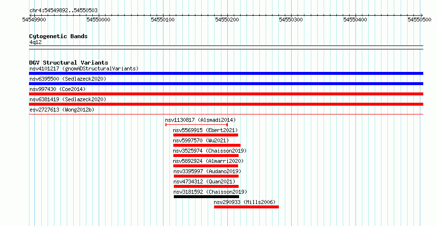Click ruler position 54550000
This screenshot has width=437, height=226.
point(98,20)
